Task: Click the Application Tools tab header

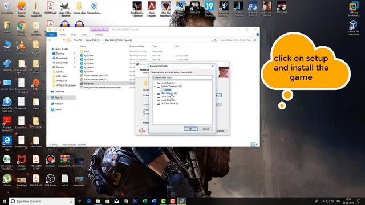Action: click(99, 30)
